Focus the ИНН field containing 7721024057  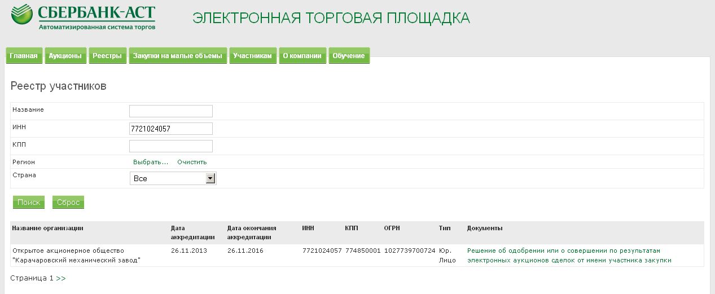click(171, 129)
